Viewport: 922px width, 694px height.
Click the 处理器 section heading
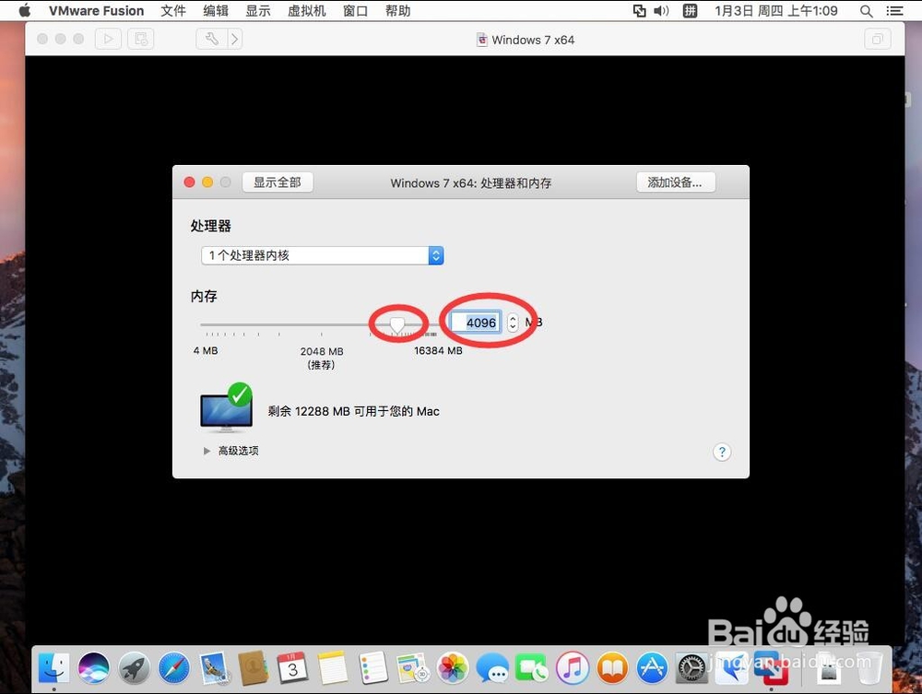click(x=210, y=226)
